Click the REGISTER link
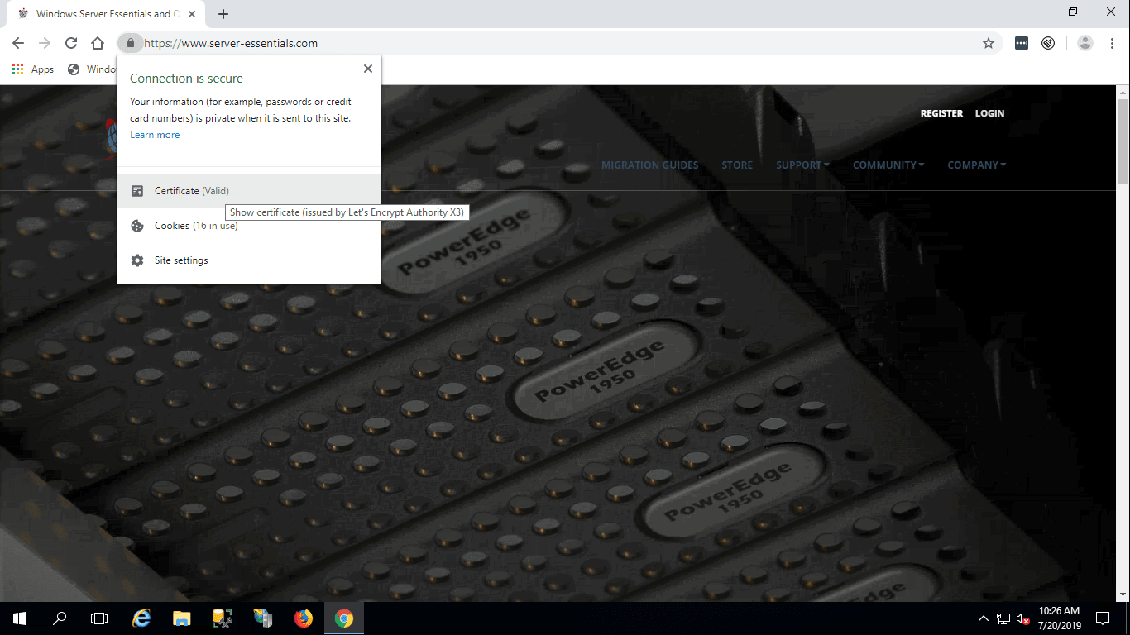 tap(941, 113)
